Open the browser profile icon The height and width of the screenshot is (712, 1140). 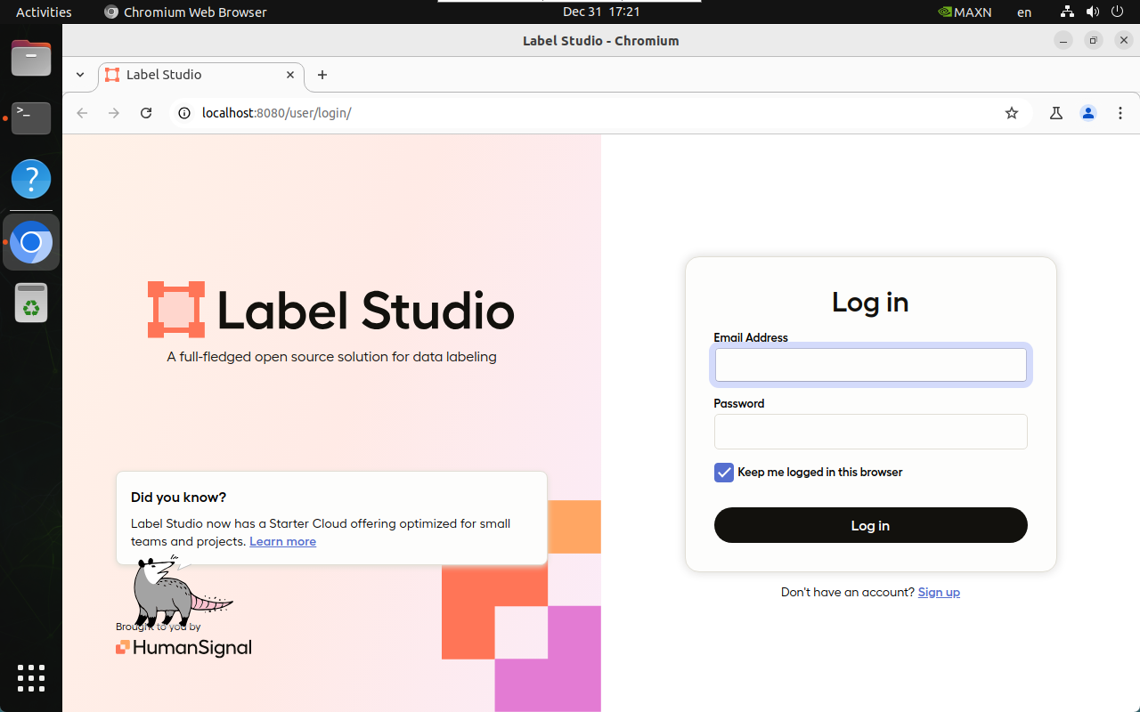pos(1088,113)
